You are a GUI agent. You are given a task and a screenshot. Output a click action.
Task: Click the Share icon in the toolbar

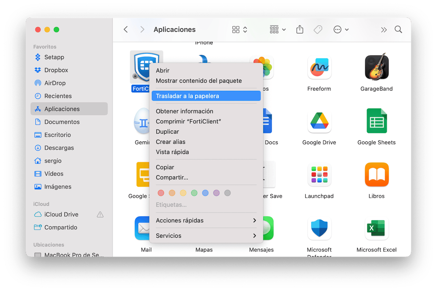[x=300, y=29]
